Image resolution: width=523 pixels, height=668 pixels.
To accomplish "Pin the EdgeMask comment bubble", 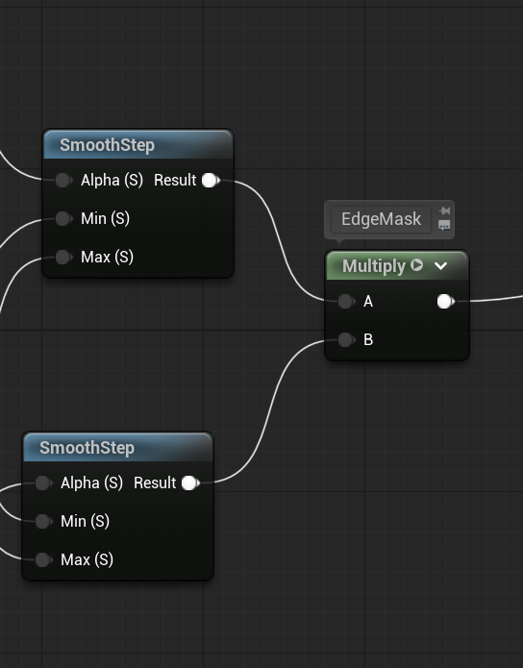I will 444,210.
